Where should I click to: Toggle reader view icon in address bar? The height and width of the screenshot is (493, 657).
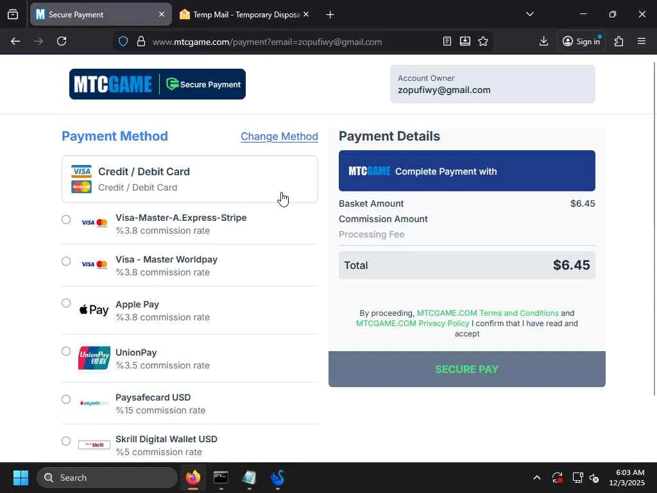coord(447,42)
